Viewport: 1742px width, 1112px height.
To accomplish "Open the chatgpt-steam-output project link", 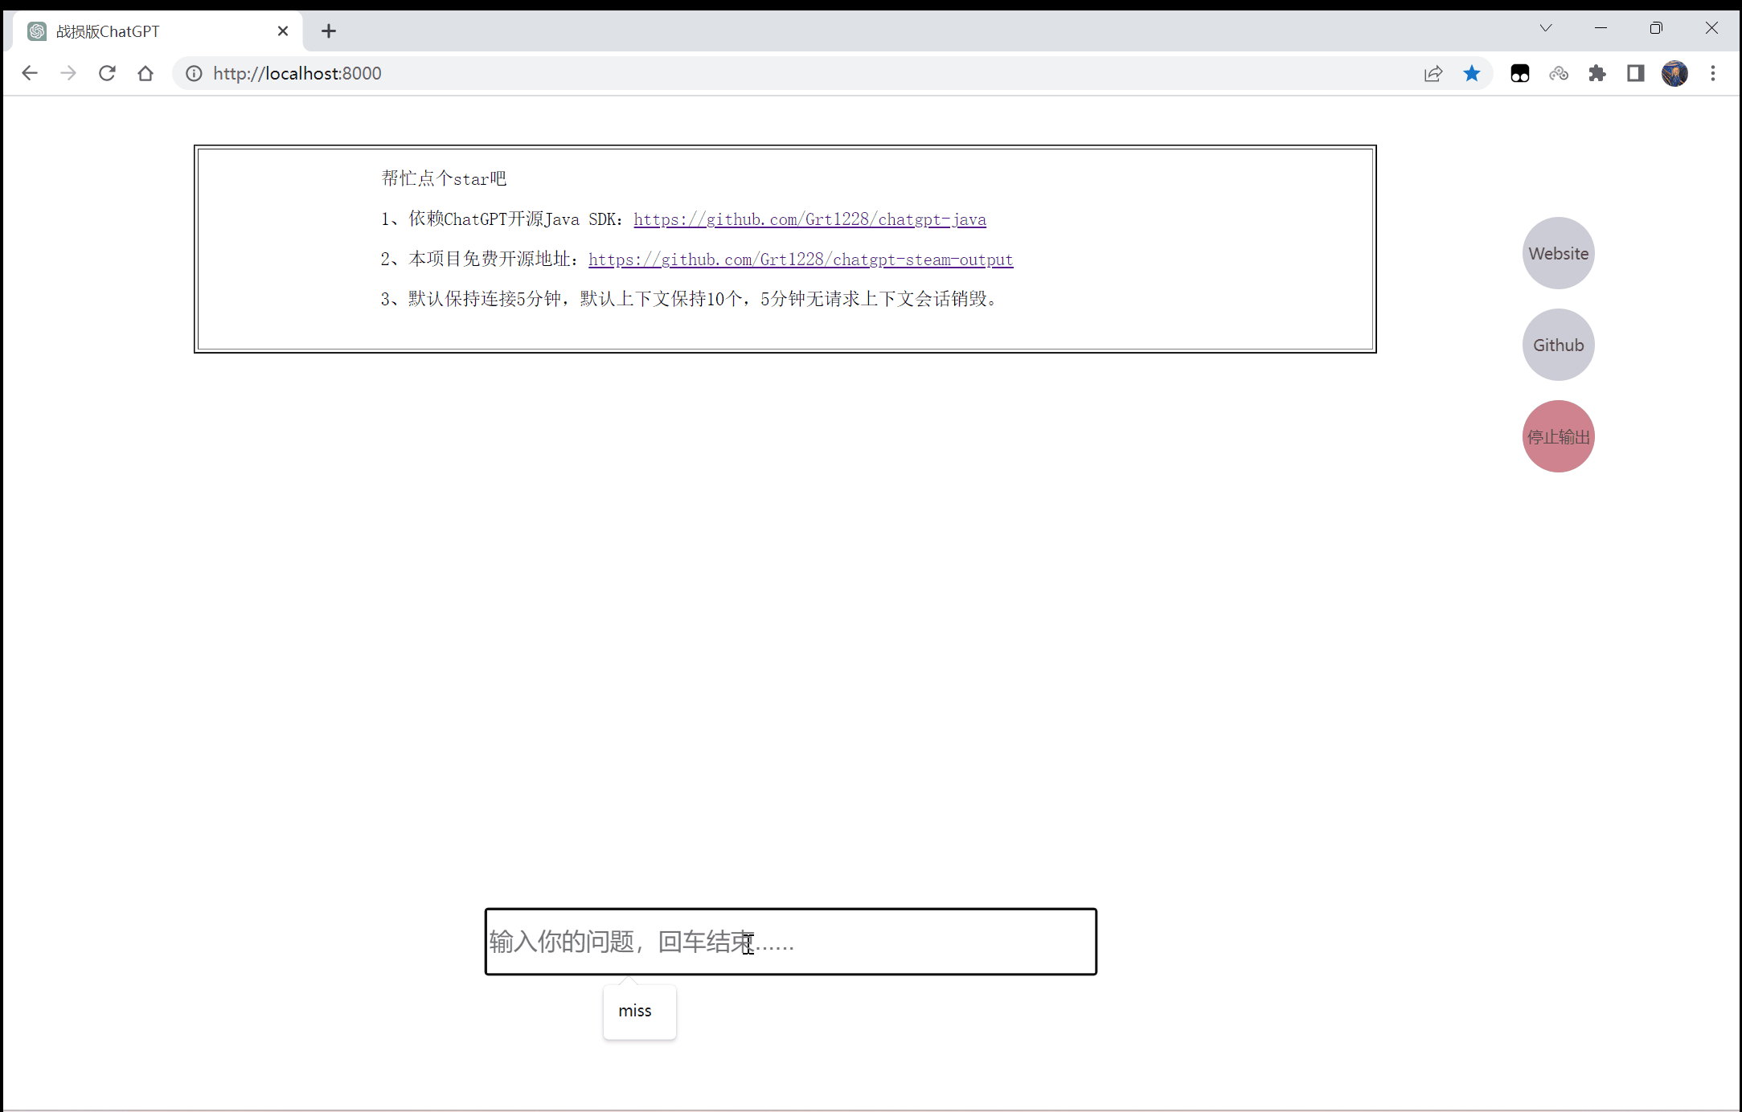I will pyautogui.click(x=801, y=259).
